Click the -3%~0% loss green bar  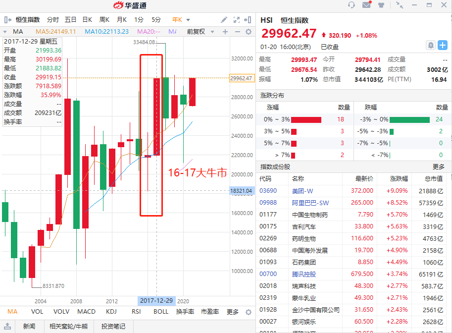[x=409, y=119]
